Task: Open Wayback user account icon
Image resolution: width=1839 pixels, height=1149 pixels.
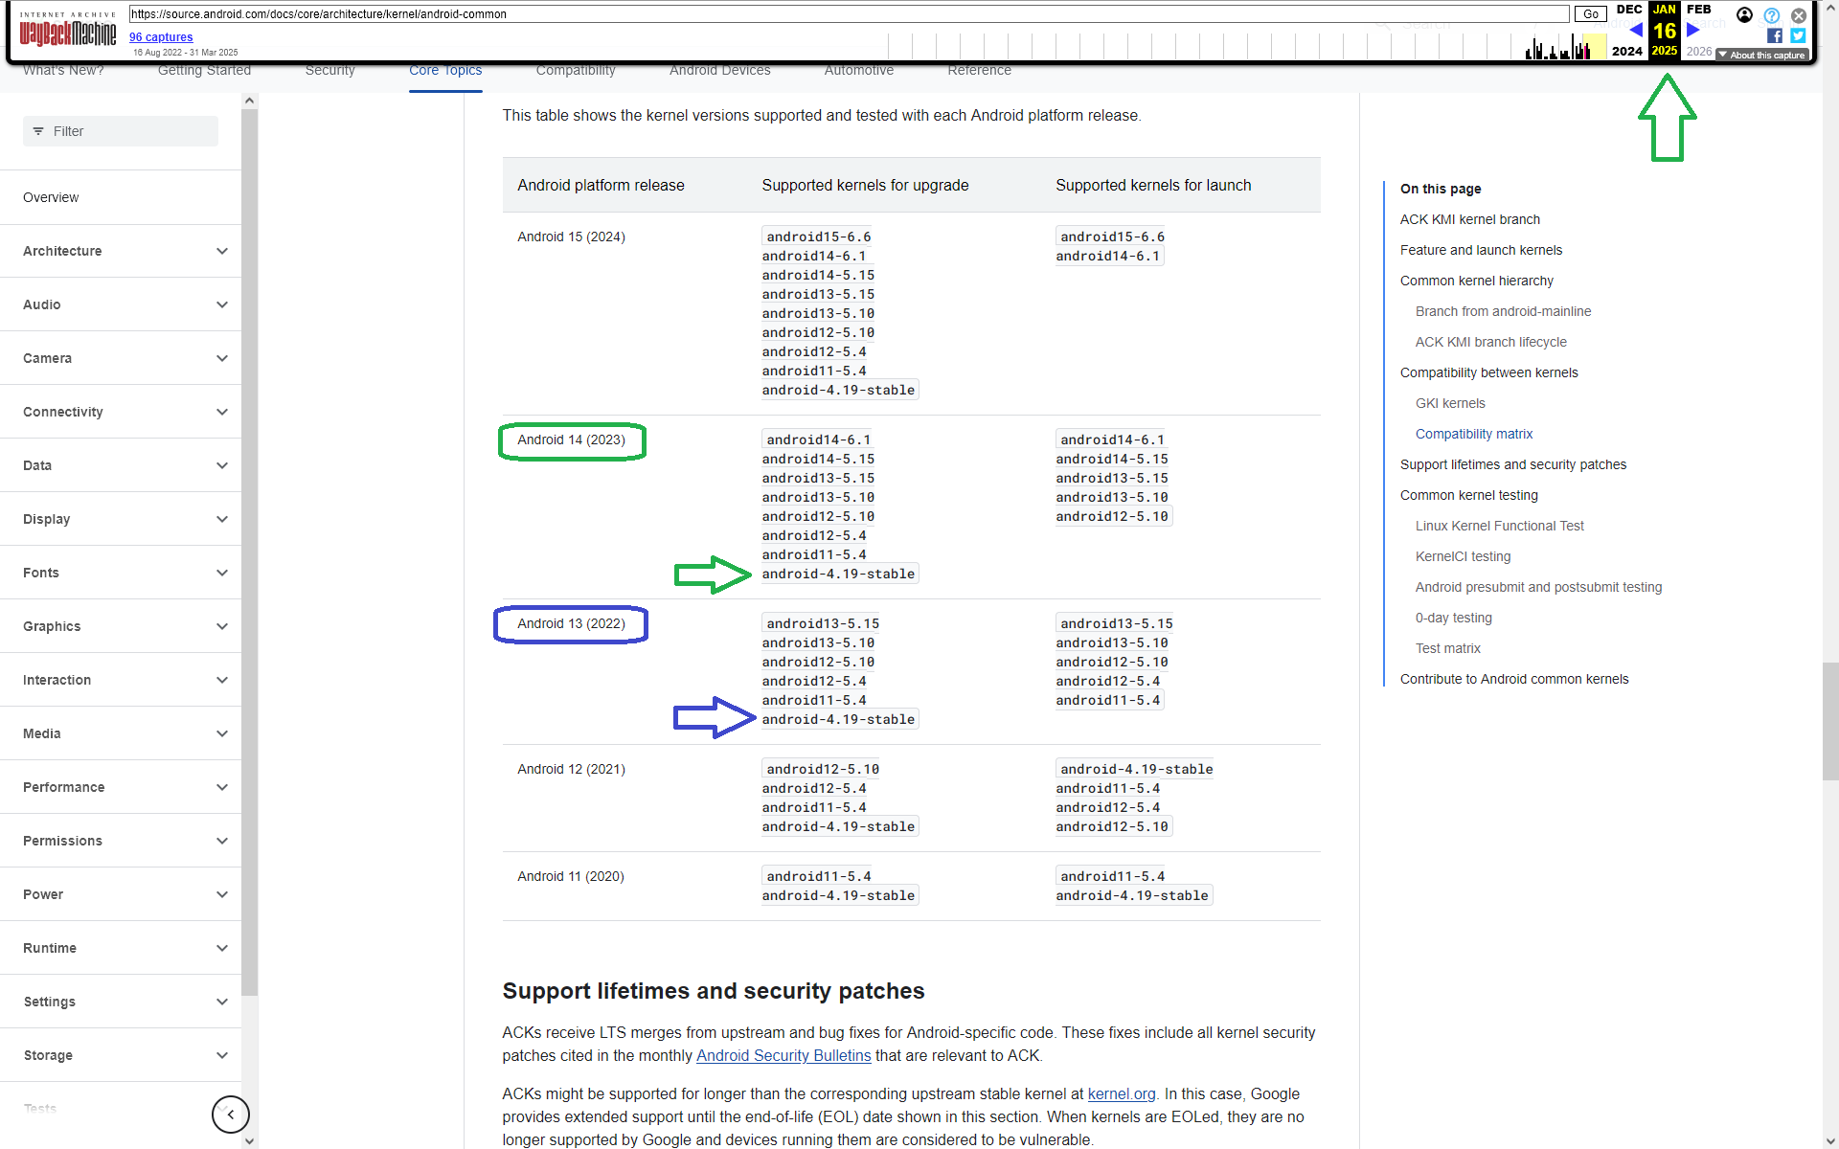Action: click(1744, 15)
